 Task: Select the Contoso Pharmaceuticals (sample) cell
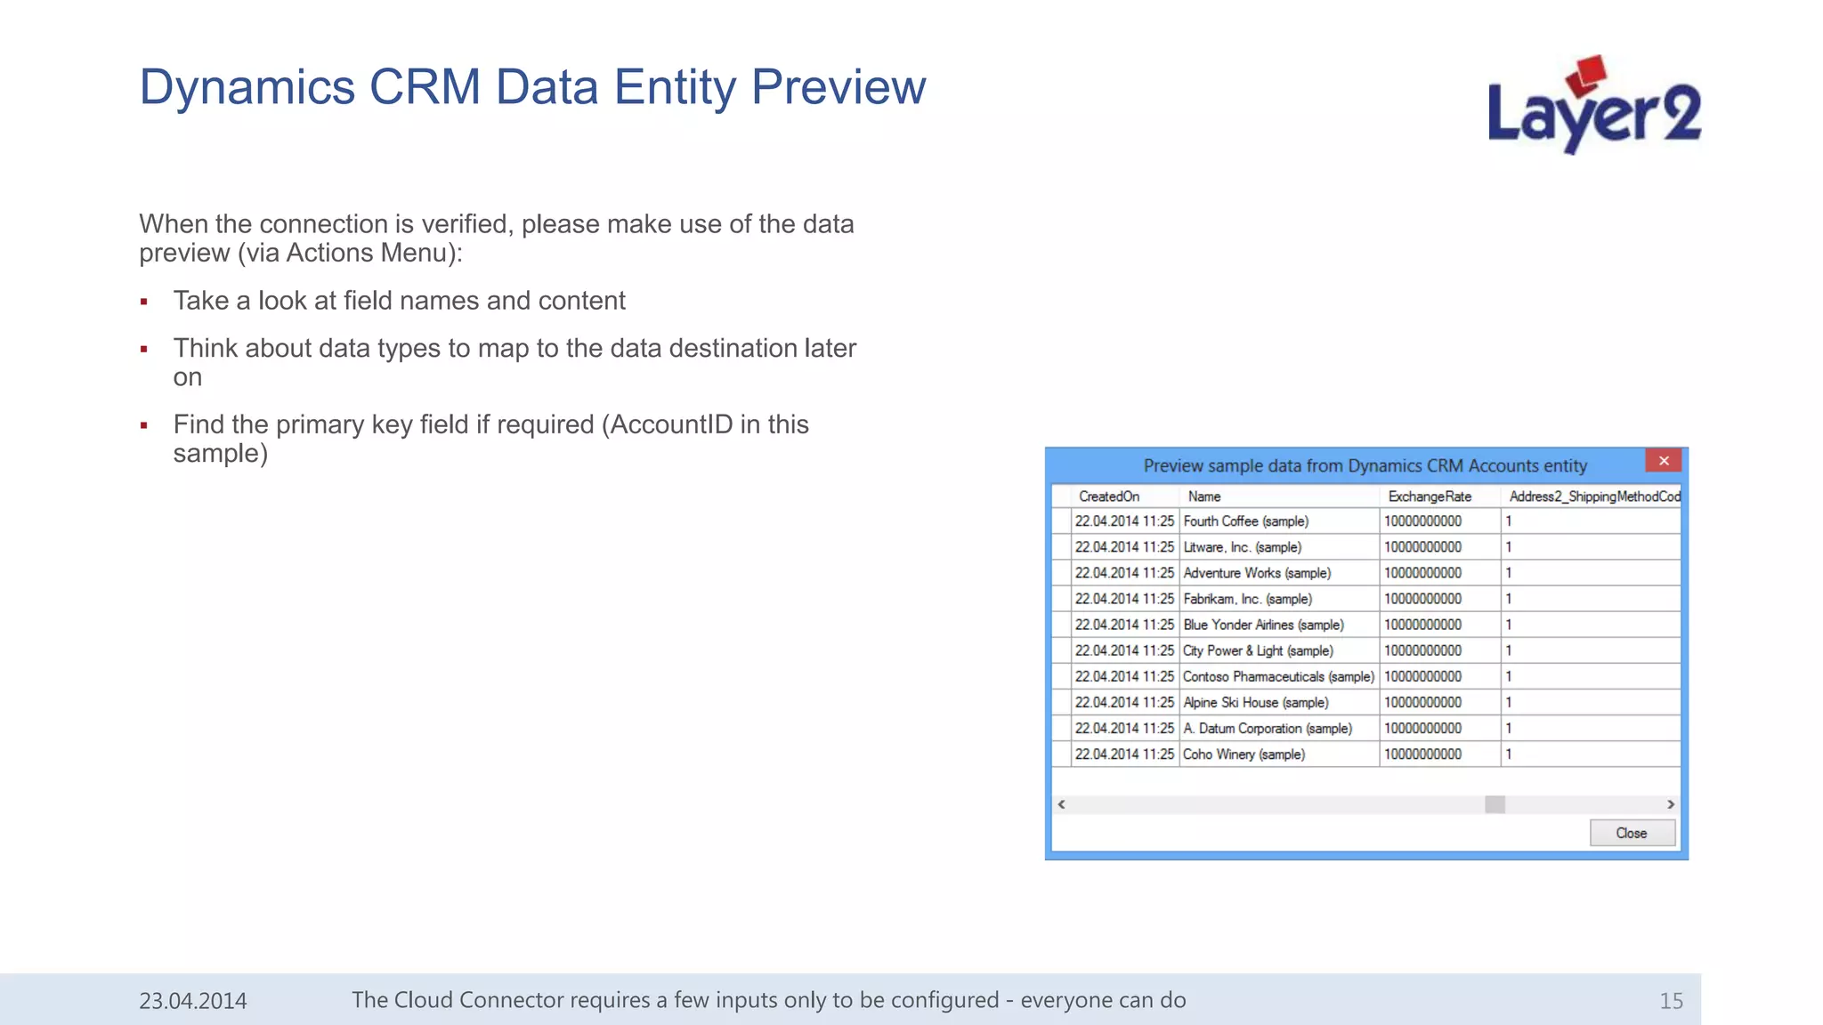1279,676
